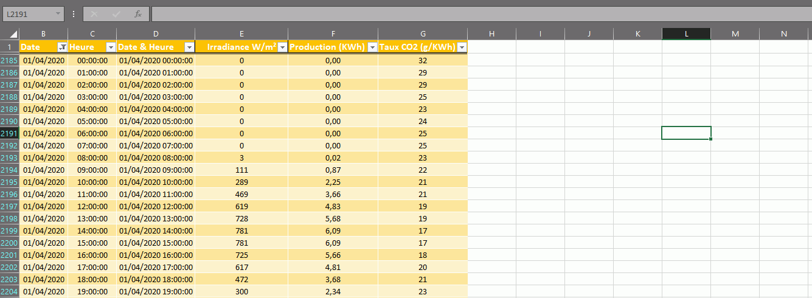Open the Production (KWh) filter dropdown
Viewport: 812px width, 298px height.
pos(372,47)
